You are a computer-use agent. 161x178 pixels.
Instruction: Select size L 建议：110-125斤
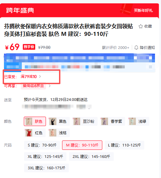pyautogui.click(x=124, y=145)
